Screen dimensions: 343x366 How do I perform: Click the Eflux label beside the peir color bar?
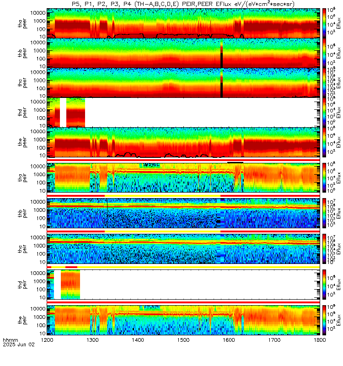pos(339,320)
